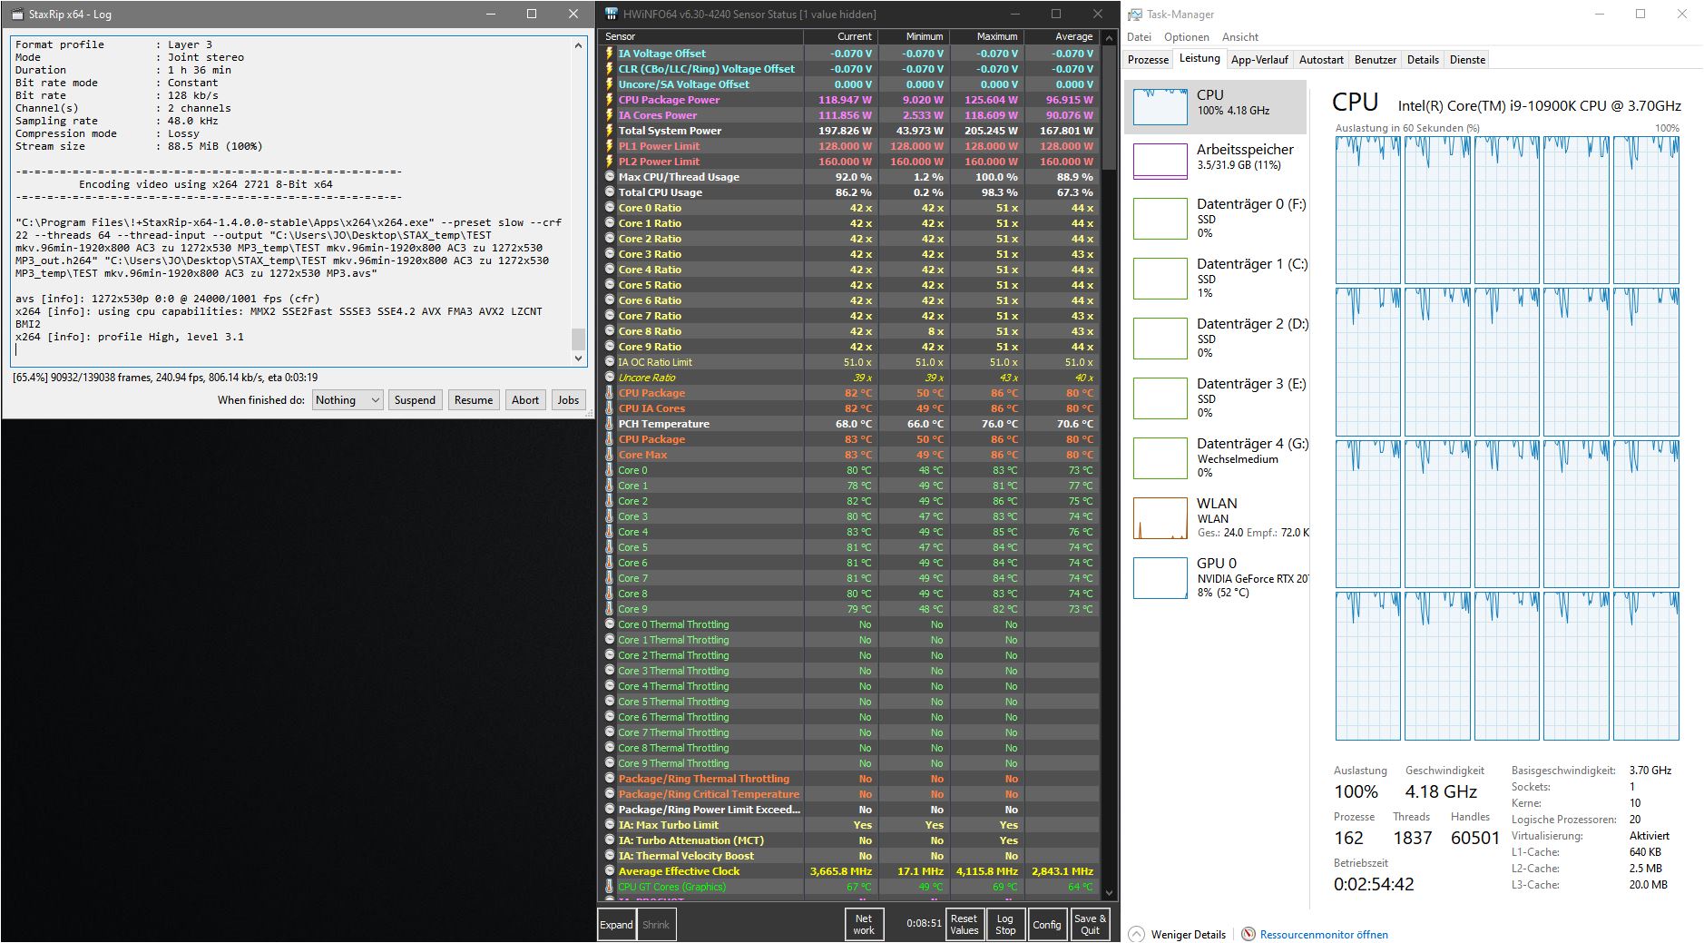Click Expand at the bottom of HWiNFO64
The width and height of the screenshot is (1704, 943).
[616, 923]
